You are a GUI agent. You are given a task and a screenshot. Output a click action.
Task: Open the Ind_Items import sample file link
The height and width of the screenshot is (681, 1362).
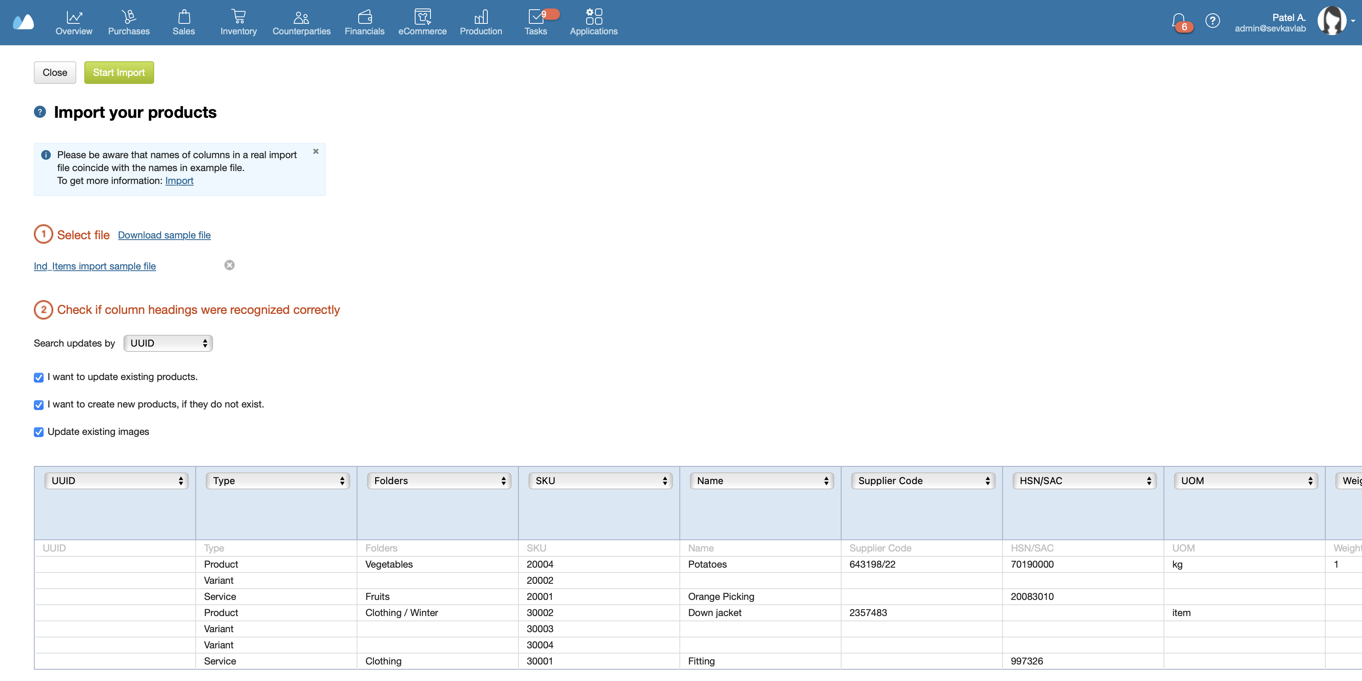(x=95, y=266)
